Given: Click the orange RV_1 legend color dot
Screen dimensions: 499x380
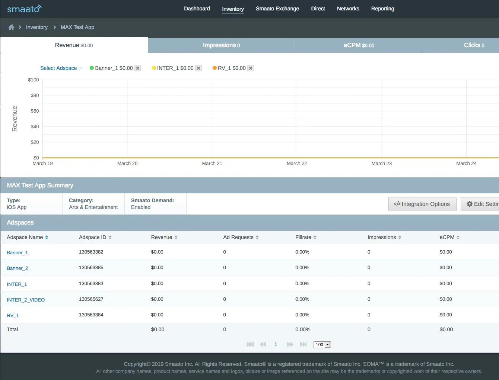Looking at the screenshot, I should (214, 68).
